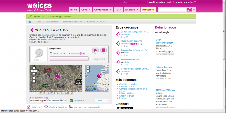Add echo to favorites heart icon
Image resolution: width=226 pixels, height=113 pixels.
click(x=46, y=107)
